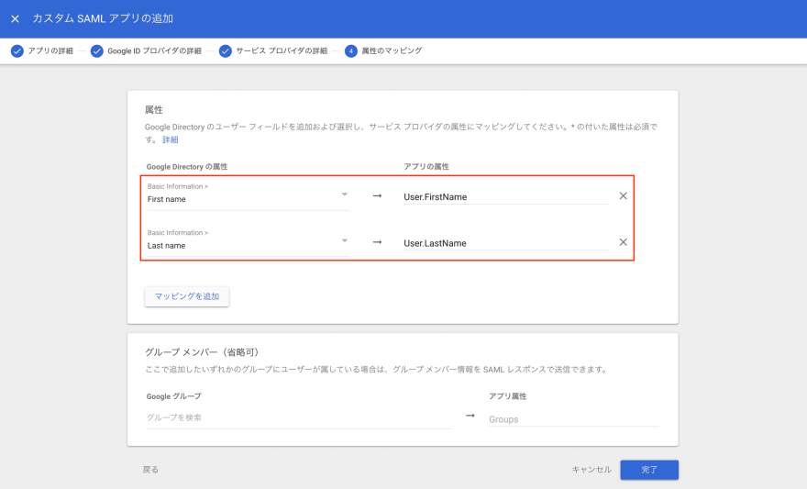
Task: Close the custom SAML app dialog with X
Action: point(15,19)
